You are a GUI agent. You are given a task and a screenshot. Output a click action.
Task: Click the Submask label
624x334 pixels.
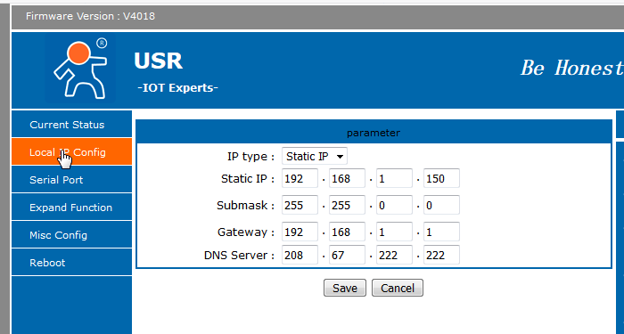point(245,206)
